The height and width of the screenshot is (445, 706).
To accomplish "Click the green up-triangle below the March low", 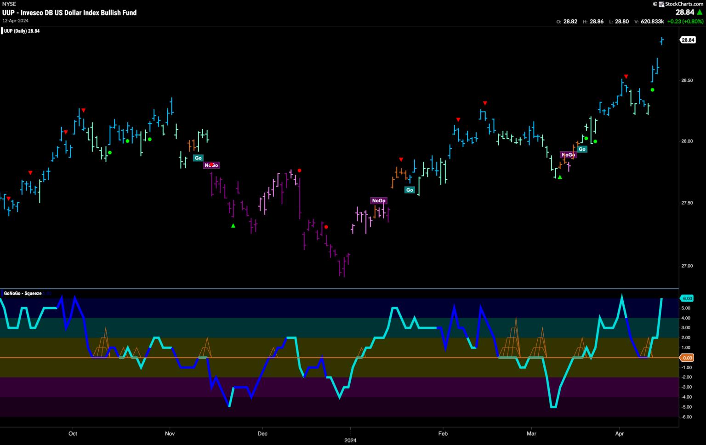I will [560, 177].
